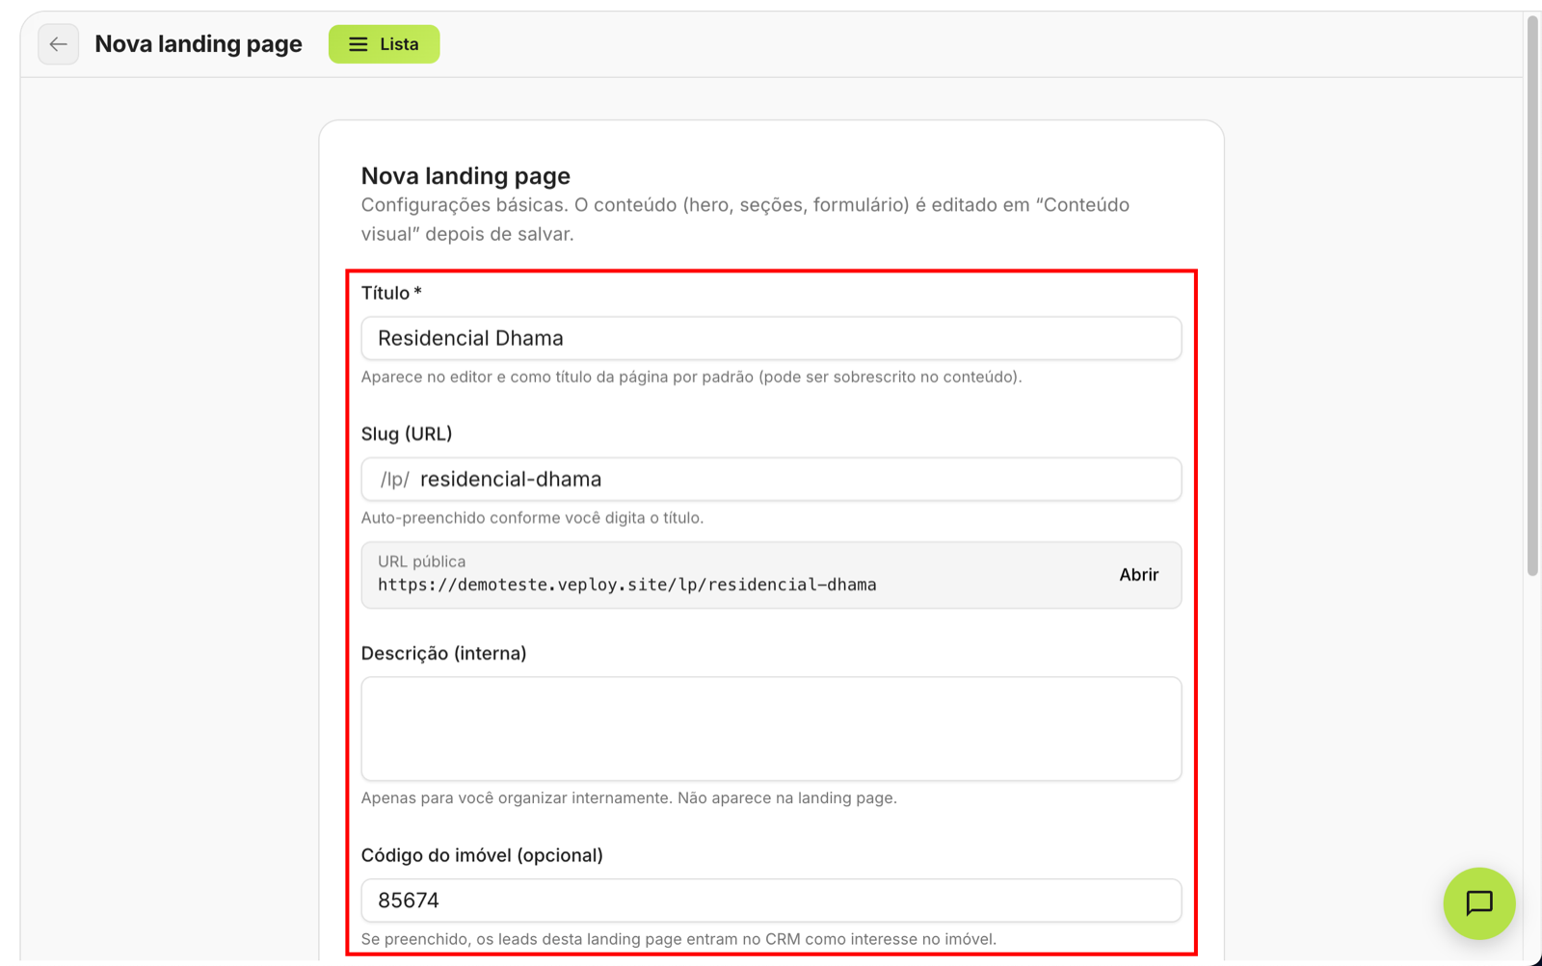The width and height of the screenshot is (1542, 966).
Task: Click the top bar title 'Nova landing page'
Action: [199, 44]
